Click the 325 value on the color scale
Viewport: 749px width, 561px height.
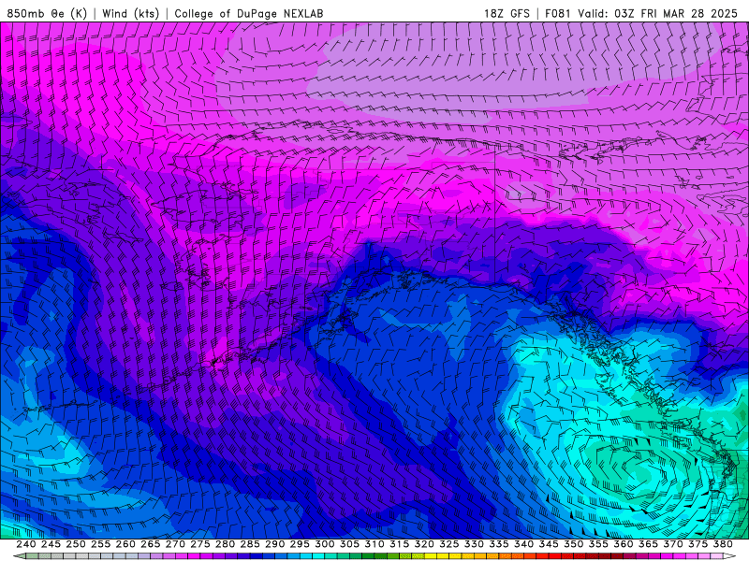point(449,544)
